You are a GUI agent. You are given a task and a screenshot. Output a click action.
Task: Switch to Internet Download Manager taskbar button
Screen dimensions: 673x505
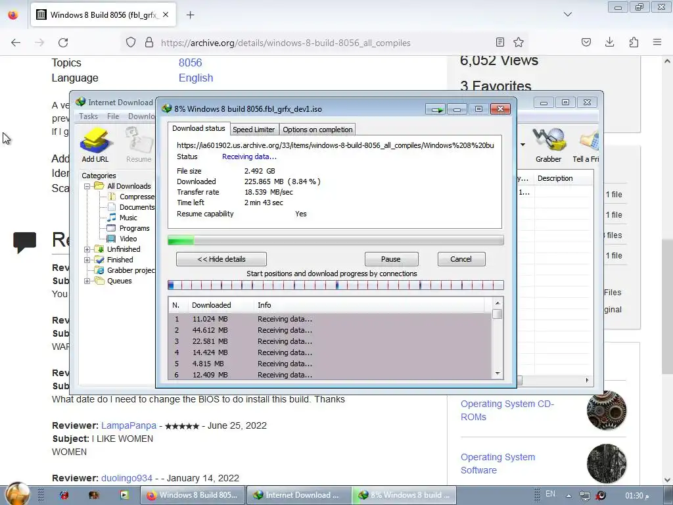pyautogui.click(x=299, y=495)
